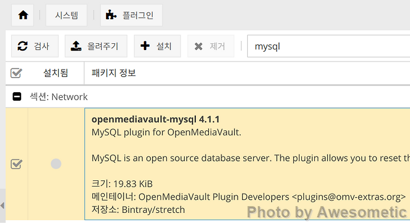Toggle the select-all header checkbox

pos(16,73)
